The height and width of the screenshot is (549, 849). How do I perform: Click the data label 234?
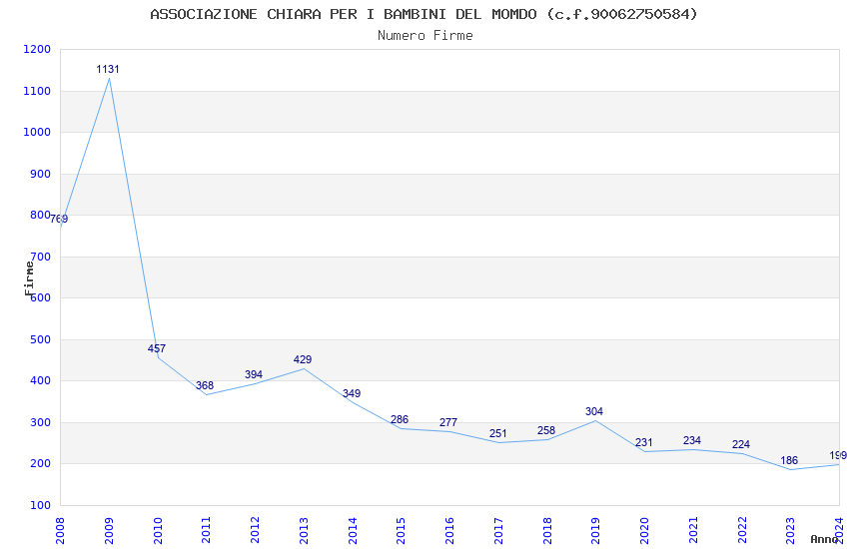coord(692,441)
